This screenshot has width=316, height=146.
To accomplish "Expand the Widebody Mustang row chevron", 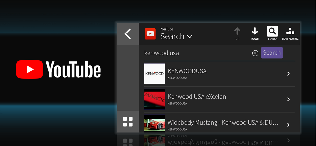I will click(x=289, y=125).
